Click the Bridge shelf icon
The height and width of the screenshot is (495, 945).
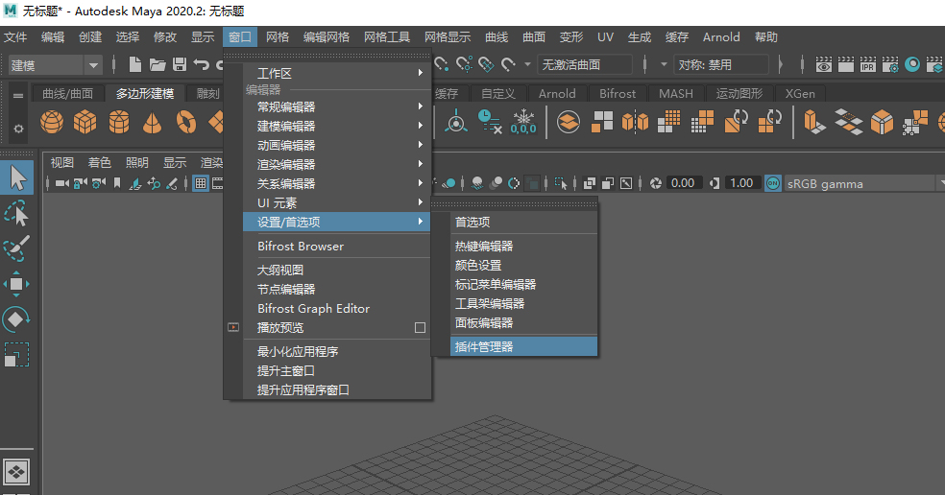[x=848, y=122]
